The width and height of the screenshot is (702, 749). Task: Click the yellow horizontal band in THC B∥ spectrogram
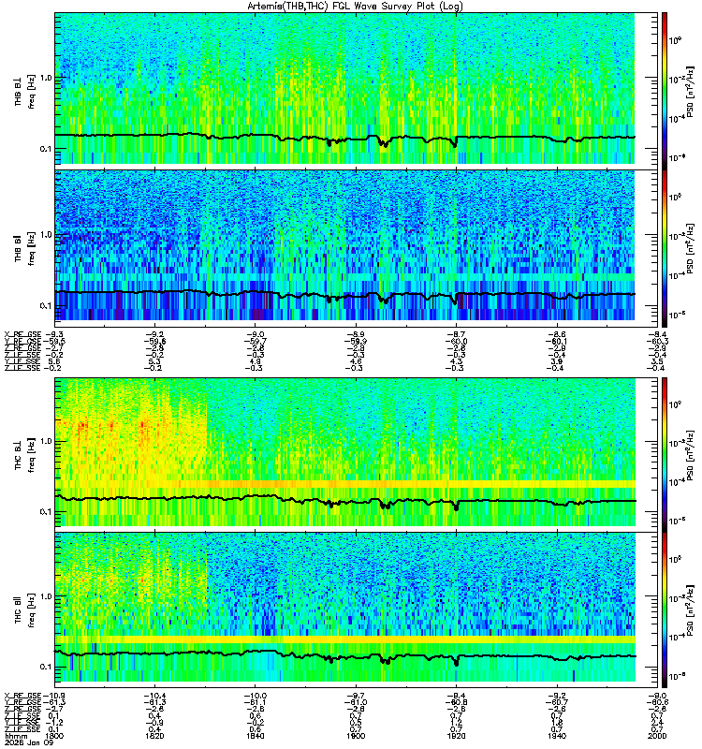[x=345, y=639]
